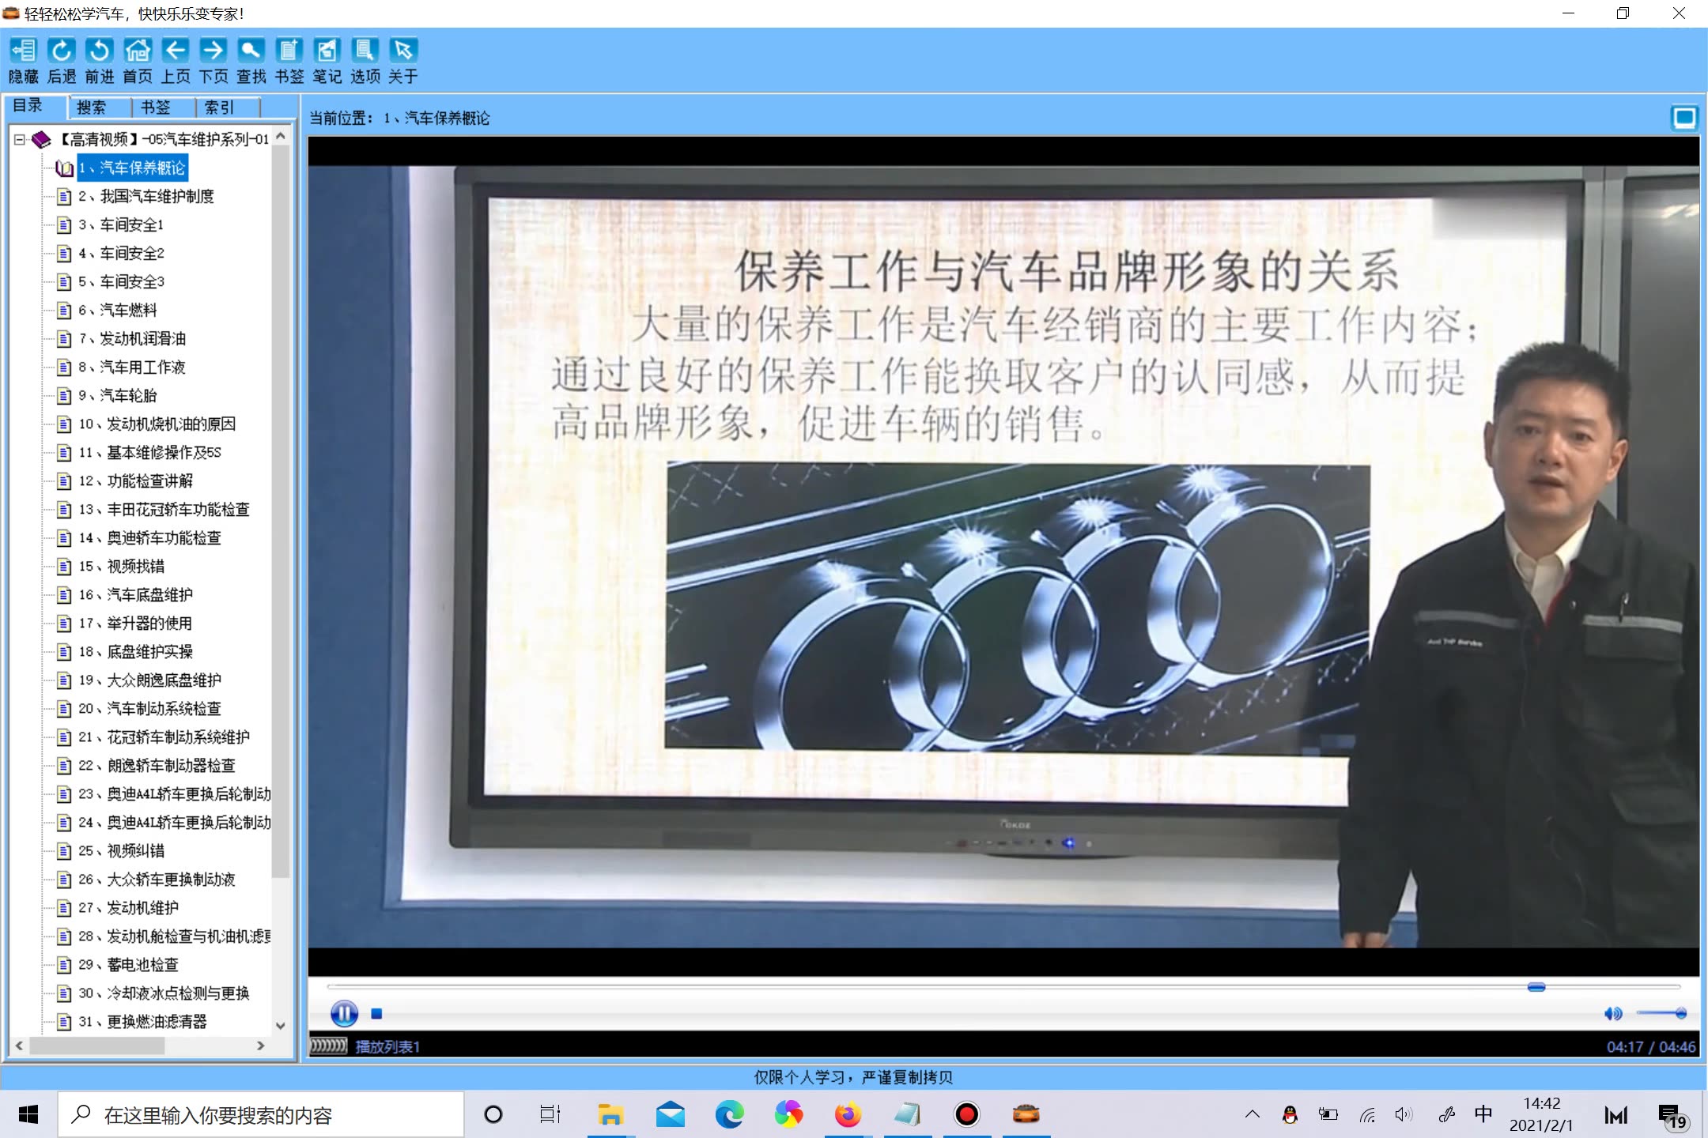
Task: Open chapter 5、车间安全3
Action: tap(121, 282)
